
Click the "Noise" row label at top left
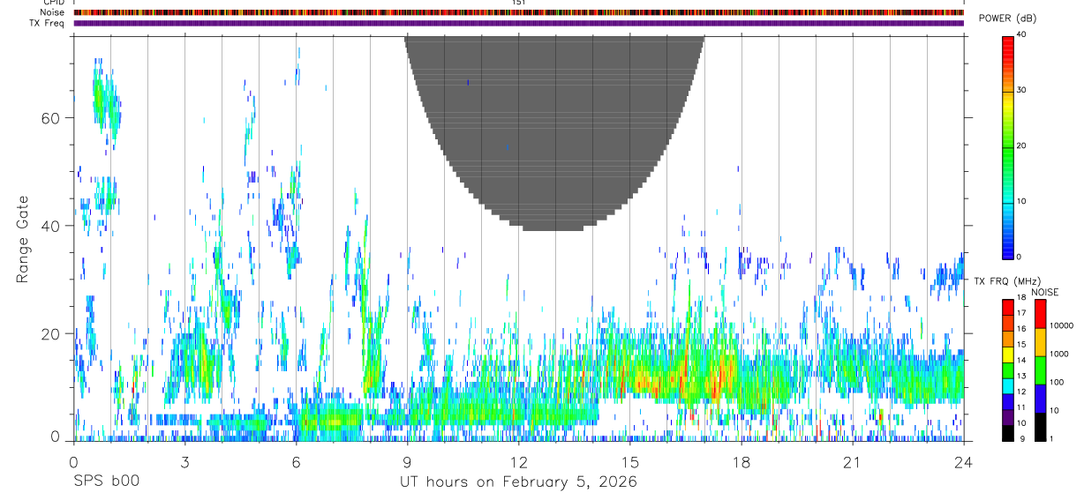point(53,12)
